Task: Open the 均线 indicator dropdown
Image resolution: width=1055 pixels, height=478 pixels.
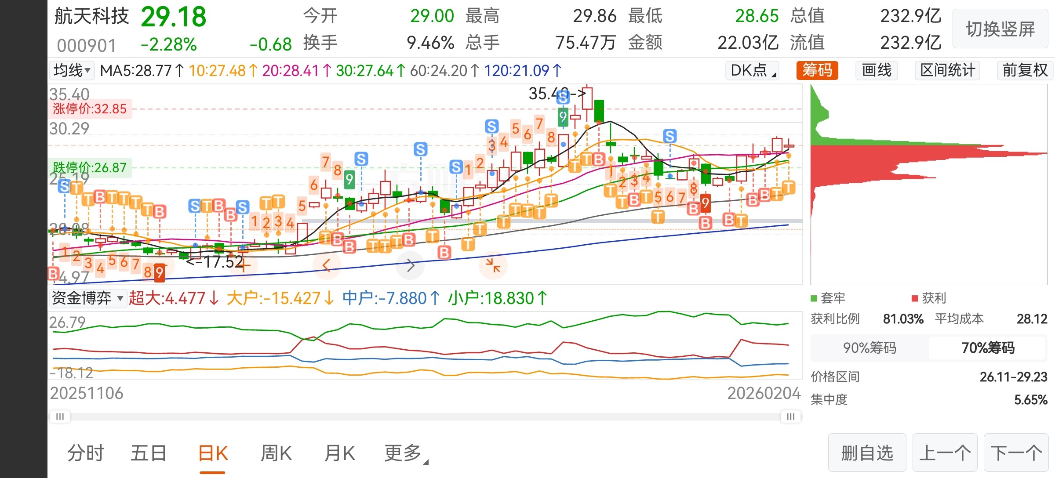Action: [x=72, y=70]
